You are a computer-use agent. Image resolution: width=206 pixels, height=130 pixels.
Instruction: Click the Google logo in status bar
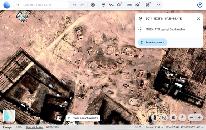pyautogui.click(x=8, y=127)
